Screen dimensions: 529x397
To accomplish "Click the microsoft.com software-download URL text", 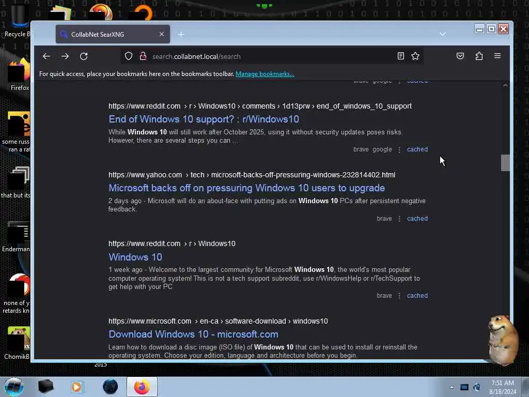I will [218, 321].
